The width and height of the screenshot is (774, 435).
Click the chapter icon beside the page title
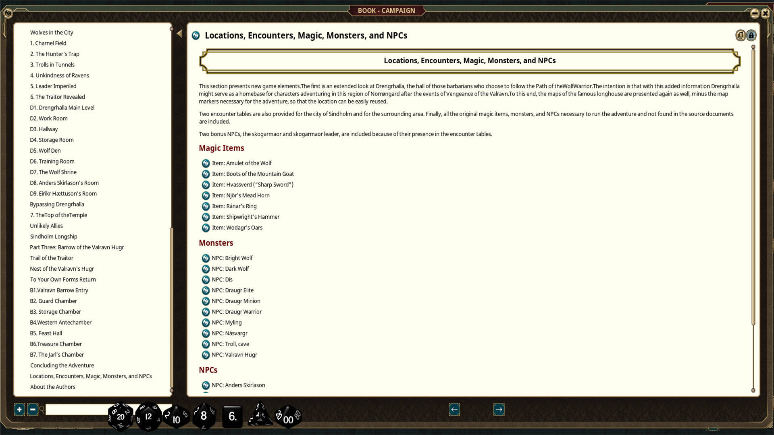[196, 35]
